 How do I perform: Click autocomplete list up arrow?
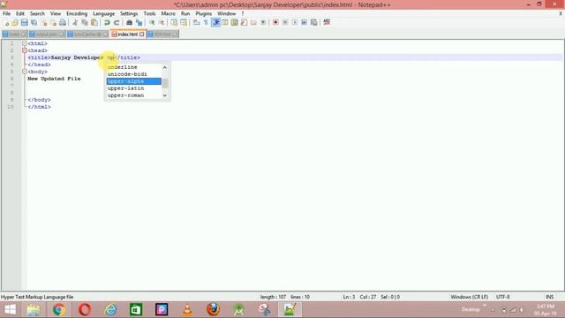point(165,67)
